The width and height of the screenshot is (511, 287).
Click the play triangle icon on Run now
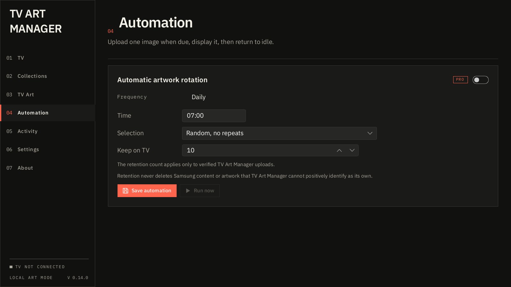[188, 191]
